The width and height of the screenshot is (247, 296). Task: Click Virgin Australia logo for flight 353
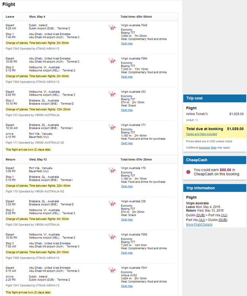(x=112, y=94)
